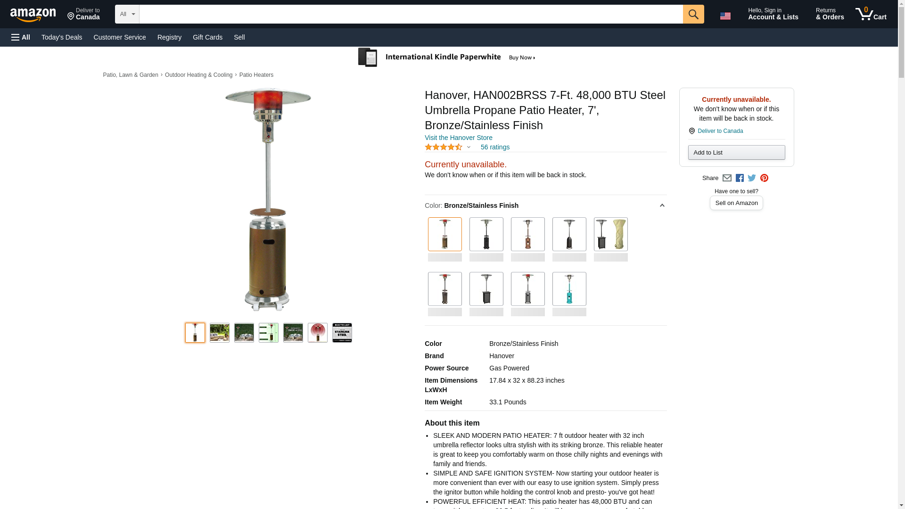
Task: Click the Add to List button
Action: click(x=736, y=152)
